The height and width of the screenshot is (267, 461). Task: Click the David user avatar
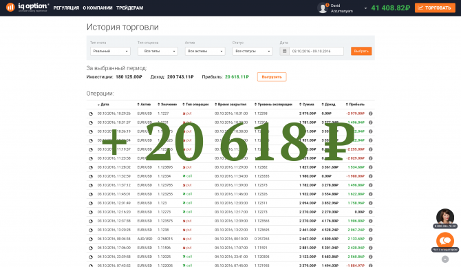323,8
